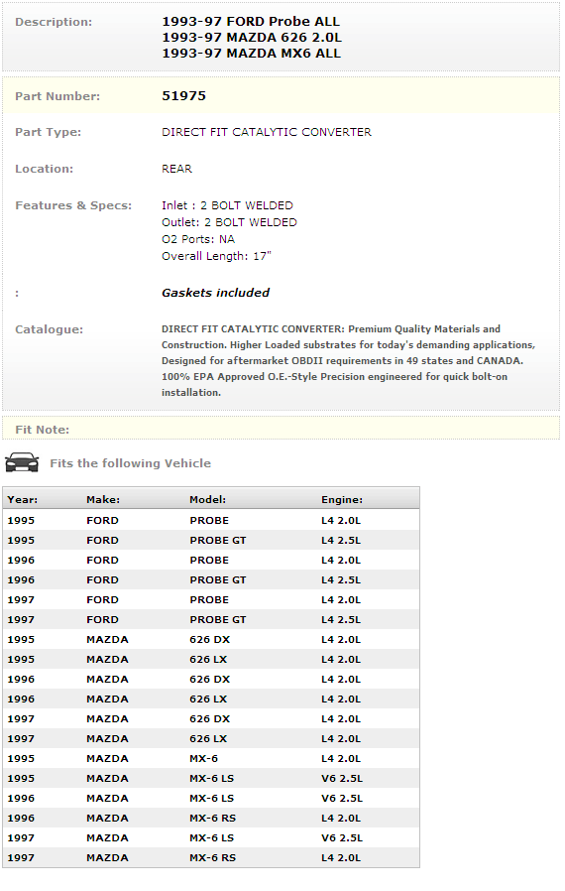Select the 1997 Ford Probe L4 2.0L row
Viewport: 565px width, 891px height.
tap(211, 600)
